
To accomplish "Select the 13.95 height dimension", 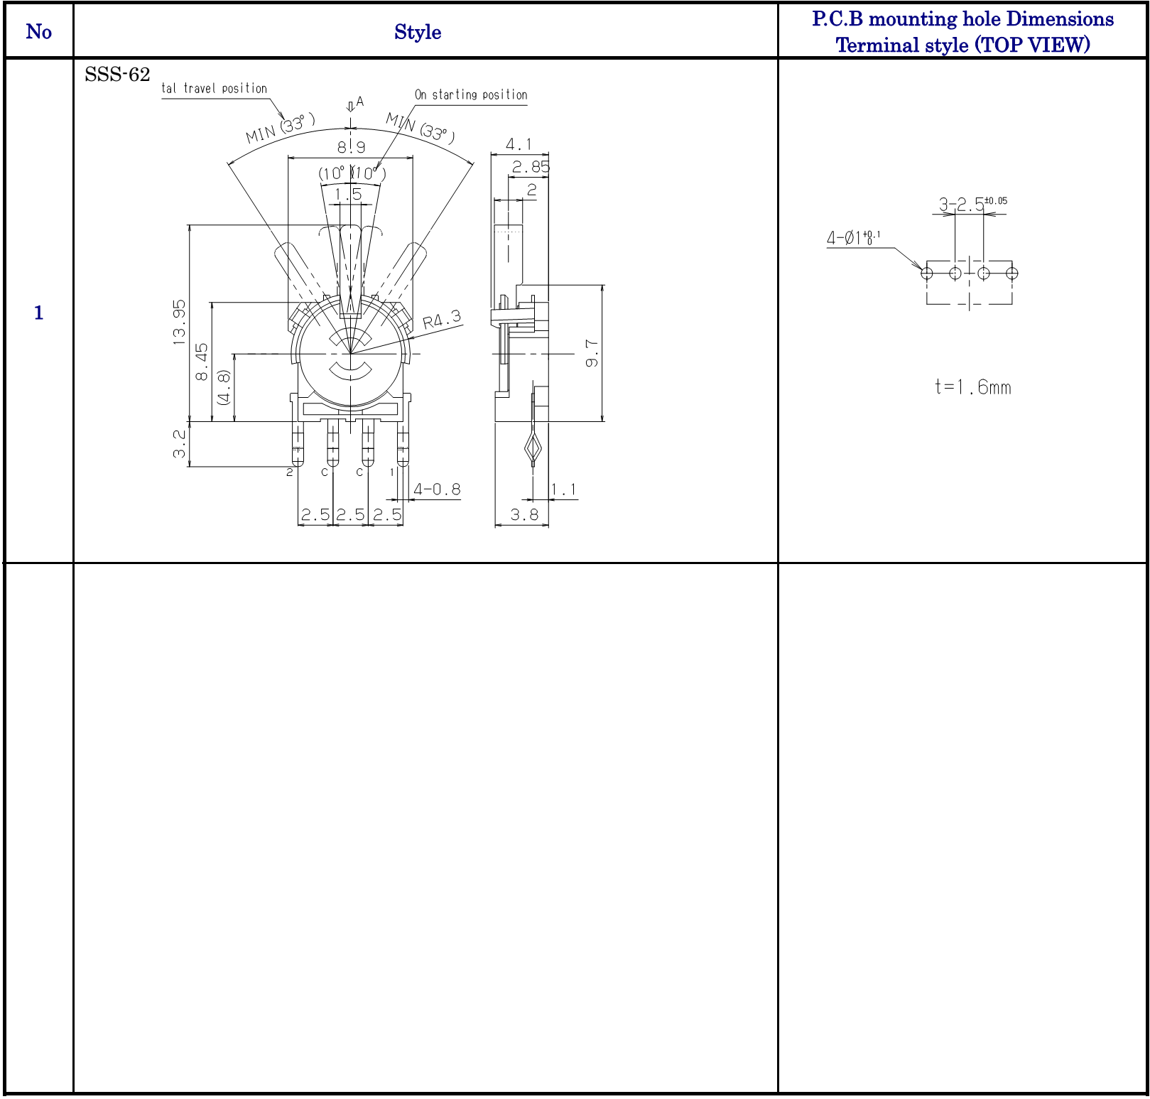I will [179, 323].
